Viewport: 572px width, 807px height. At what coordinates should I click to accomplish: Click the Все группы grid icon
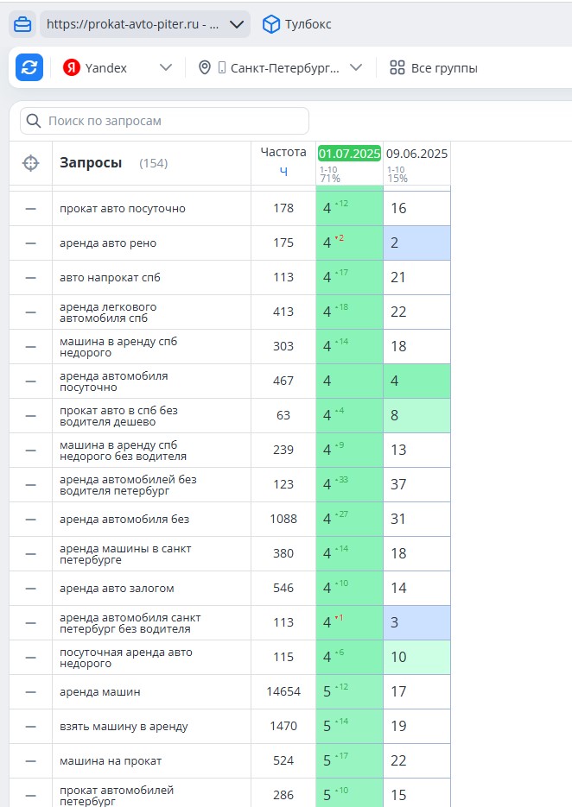(397, 67)
